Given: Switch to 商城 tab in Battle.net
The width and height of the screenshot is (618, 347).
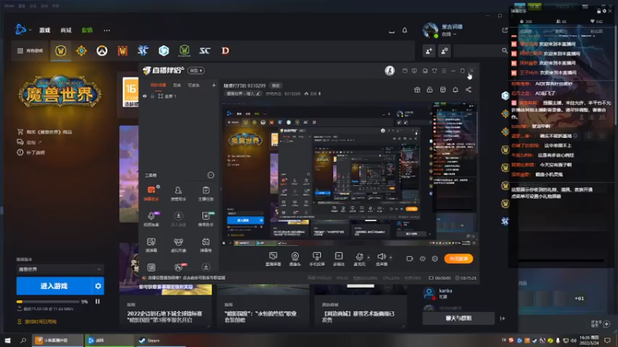Looking at the screenshot, I should [x=66, y=30].
